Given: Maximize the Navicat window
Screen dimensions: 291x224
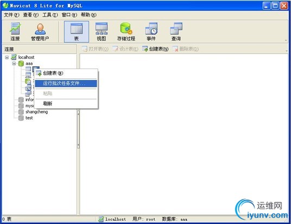Looking at the screenshot, I should 275,6.
